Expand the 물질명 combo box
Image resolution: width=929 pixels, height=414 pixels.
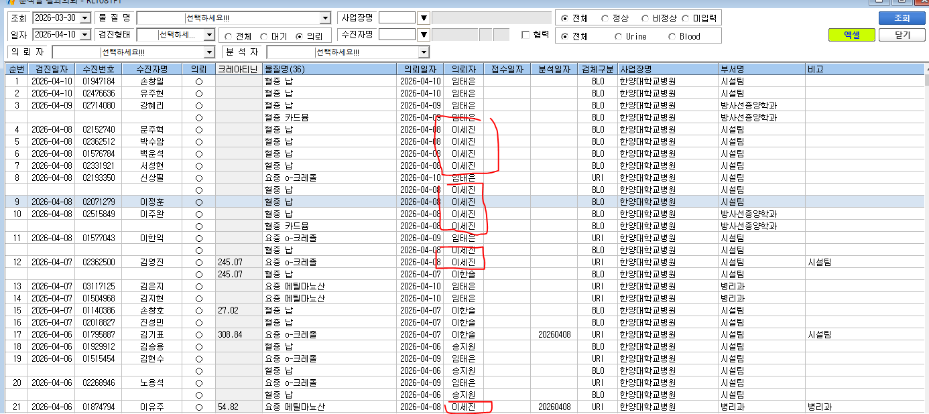[325, 18]
